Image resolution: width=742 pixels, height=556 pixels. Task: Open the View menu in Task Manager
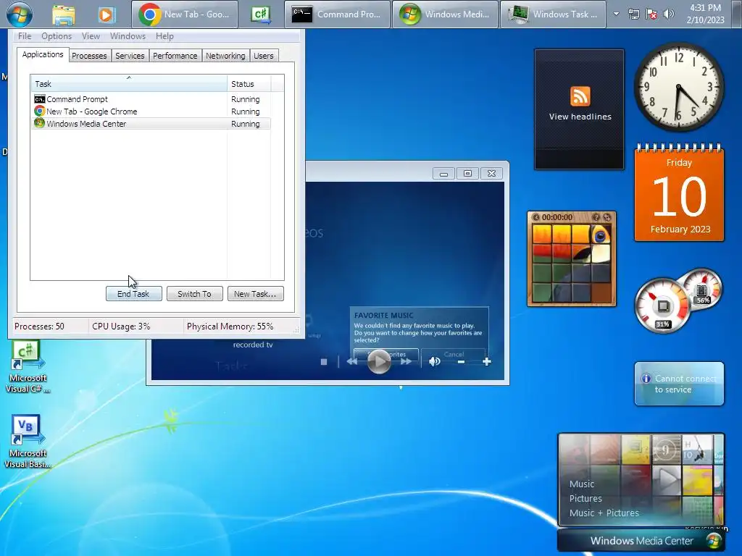[x=91, y=36]
